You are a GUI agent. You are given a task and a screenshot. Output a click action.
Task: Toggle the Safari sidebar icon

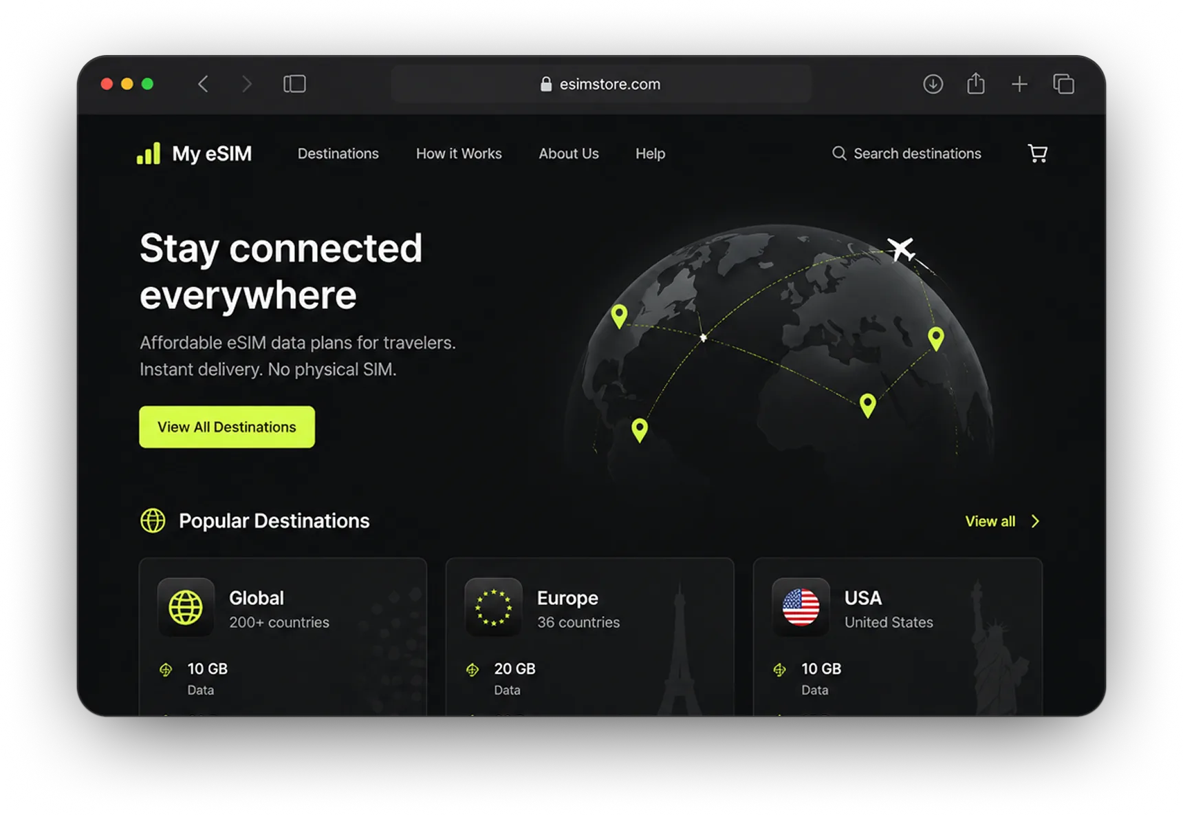pos(294,84)
